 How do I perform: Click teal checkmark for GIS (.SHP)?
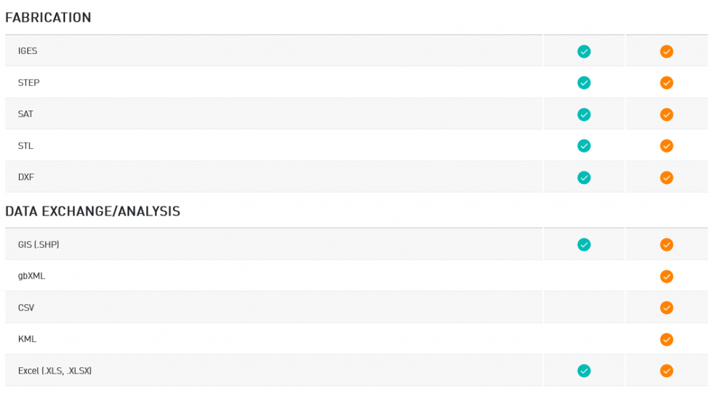click(584, 244)
